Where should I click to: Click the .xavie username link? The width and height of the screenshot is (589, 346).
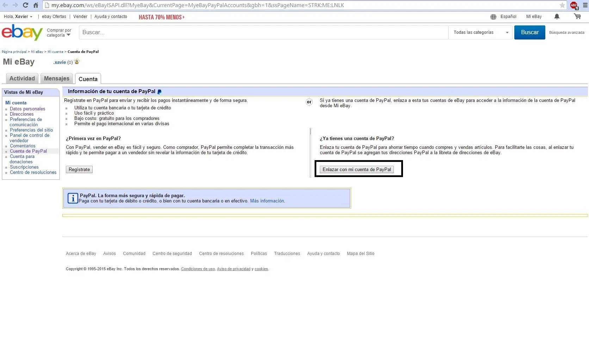[x=60, y=62]
